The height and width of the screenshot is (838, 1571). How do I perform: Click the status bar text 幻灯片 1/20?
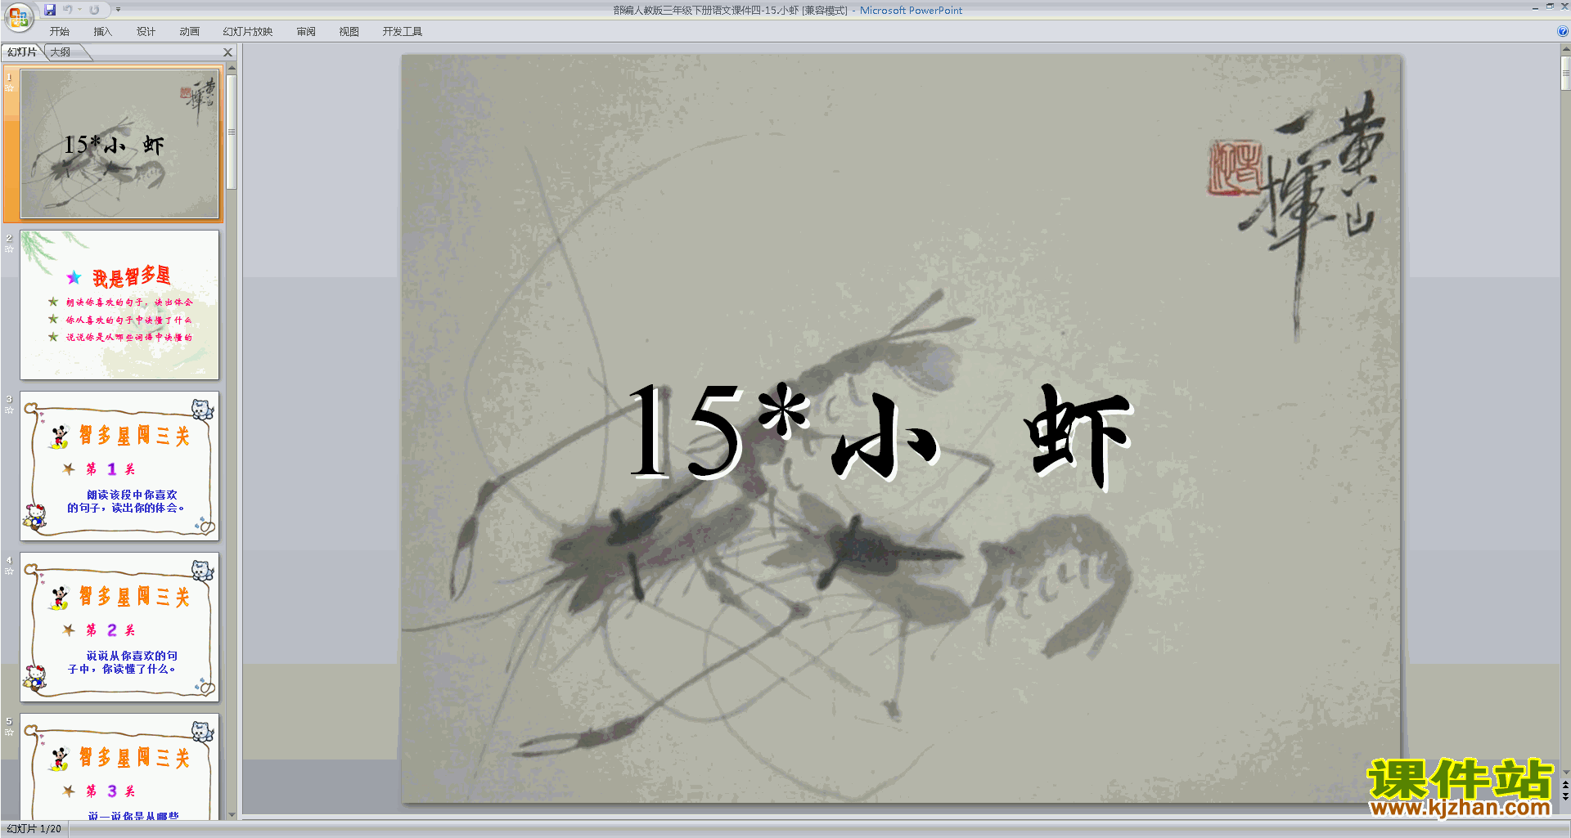pos(34,829)
